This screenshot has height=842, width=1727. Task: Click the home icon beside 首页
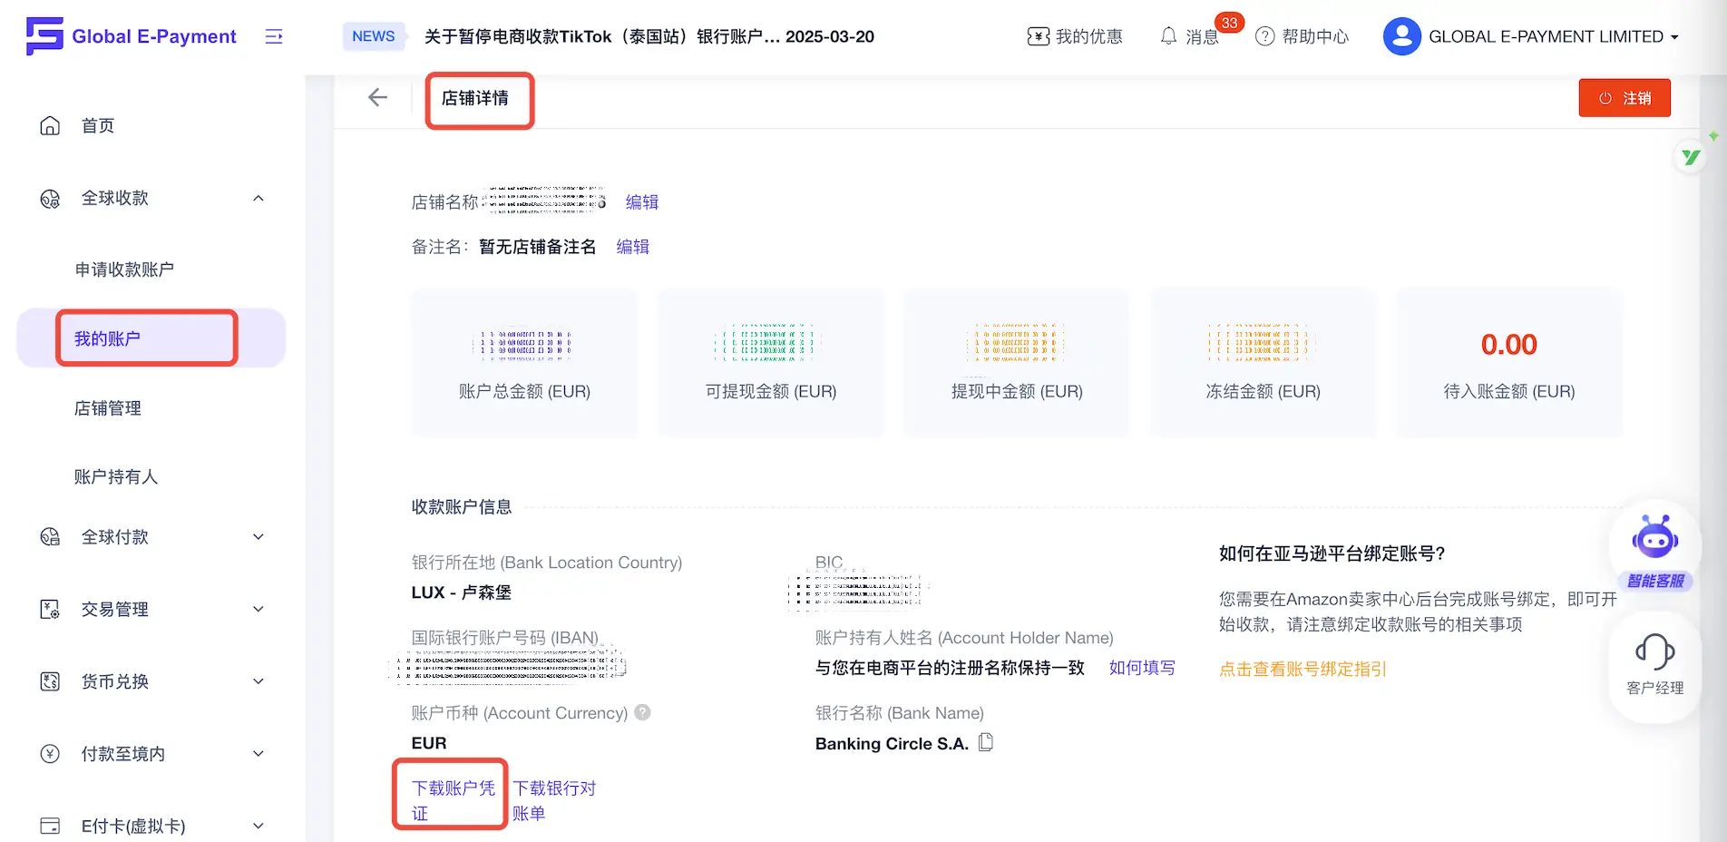tap(50, 126)
